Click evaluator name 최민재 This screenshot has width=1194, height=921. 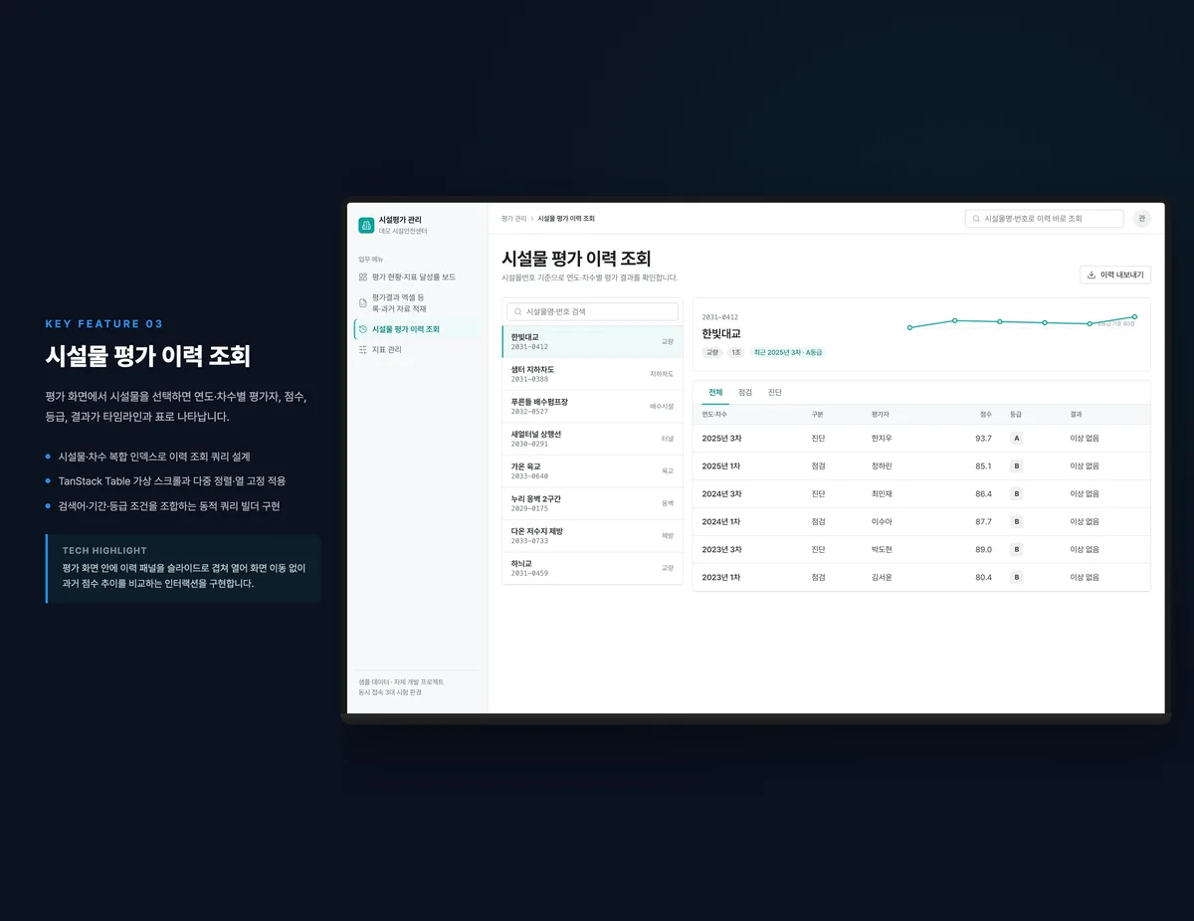pyautogui.click(x=882, y=493)
